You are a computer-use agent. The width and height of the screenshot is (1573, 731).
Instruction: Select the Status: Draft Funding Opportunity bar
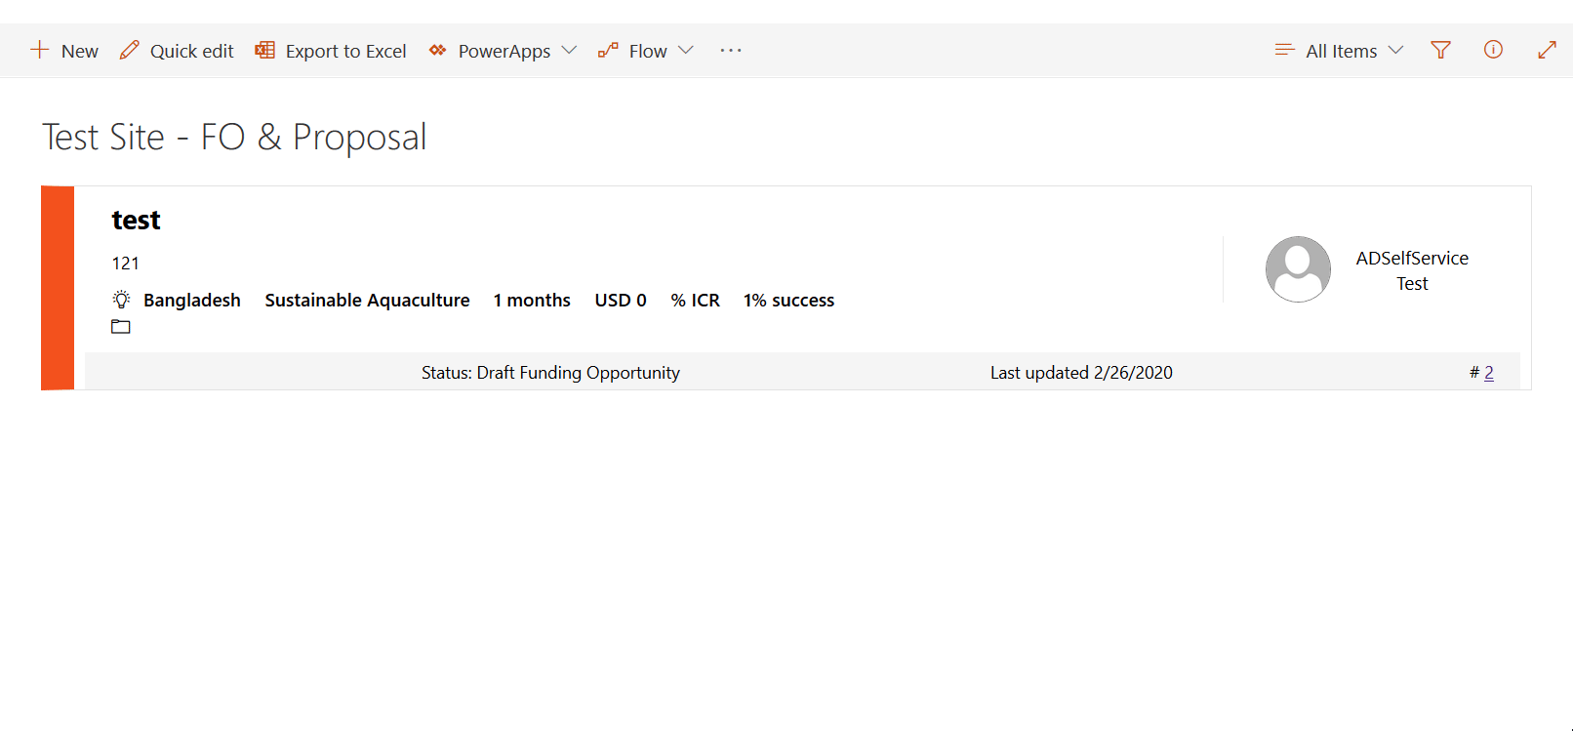[x=550, y=372]
